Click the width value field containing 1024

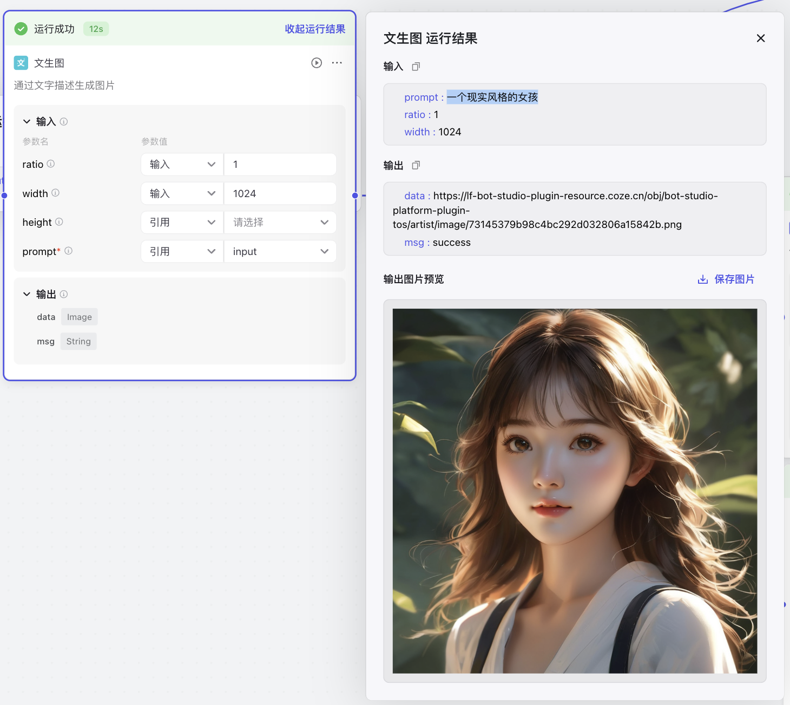pyautogui.click(x=280, y=193)
